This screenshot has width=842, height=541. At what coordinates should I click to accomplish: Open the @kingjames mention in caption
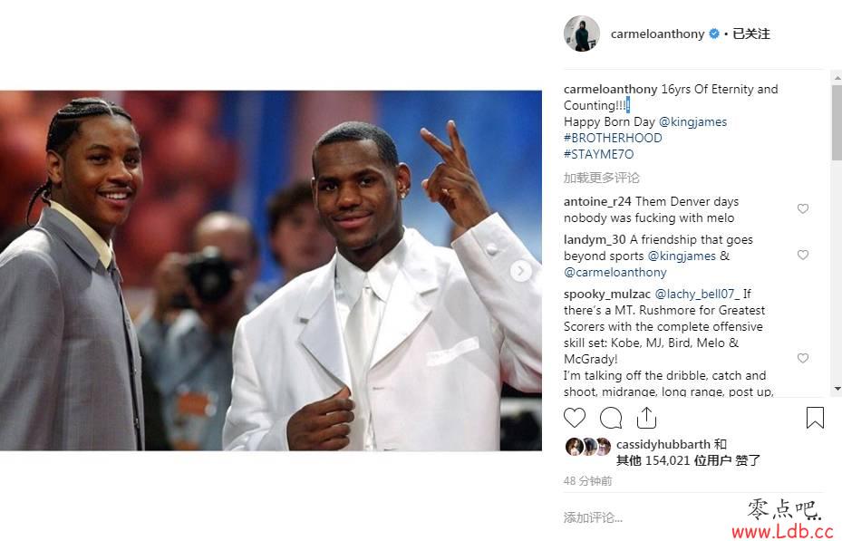click(x=692, y=121)
